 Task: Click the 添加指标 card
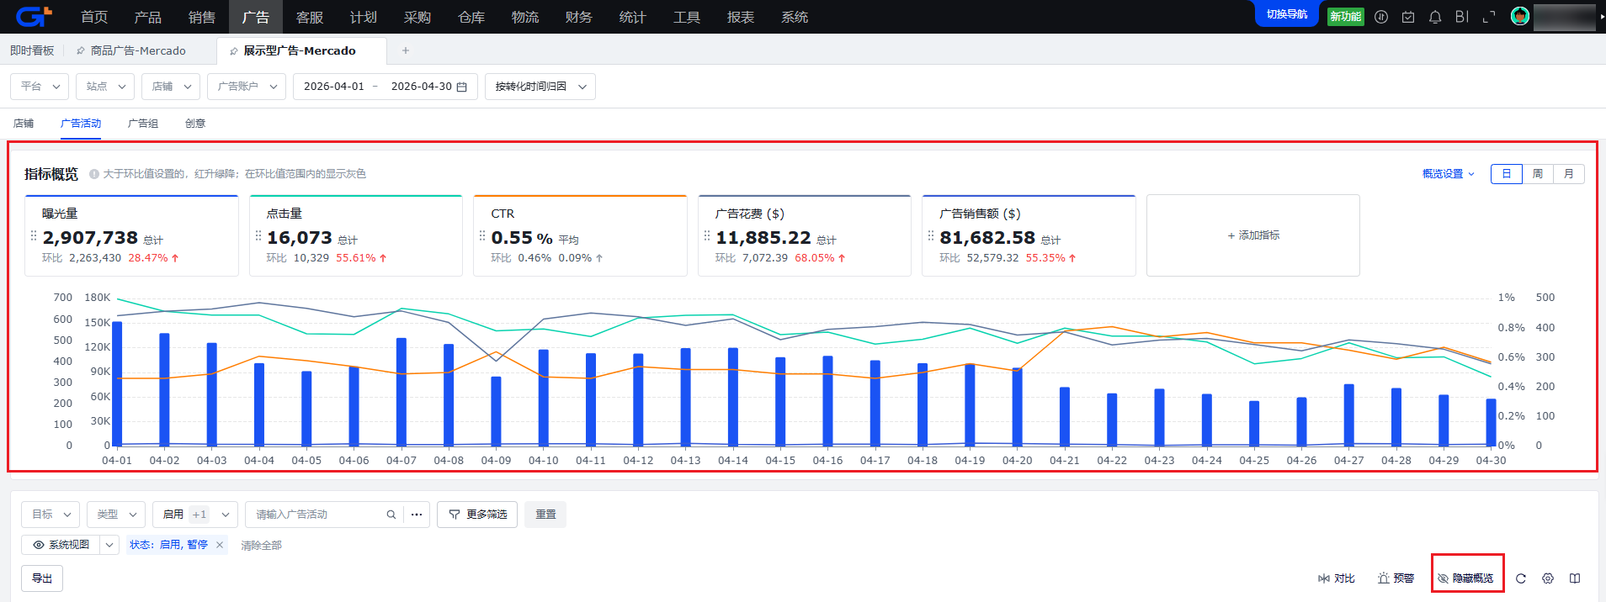click(x=1253, y=235)
